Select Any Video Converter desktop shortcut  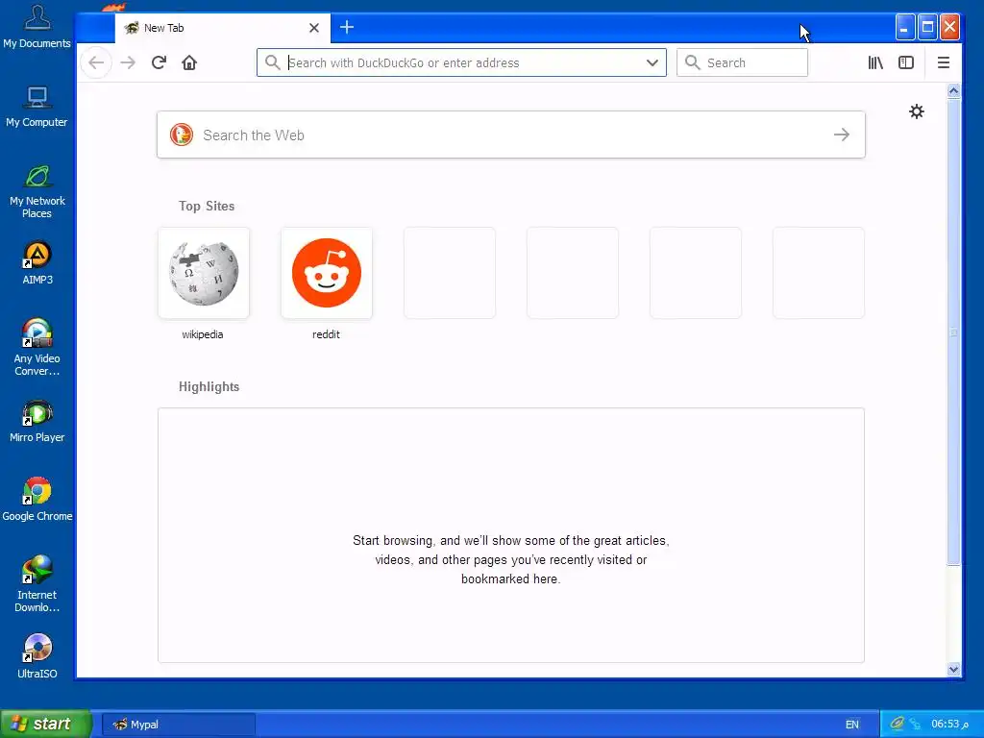pos(37,348)
